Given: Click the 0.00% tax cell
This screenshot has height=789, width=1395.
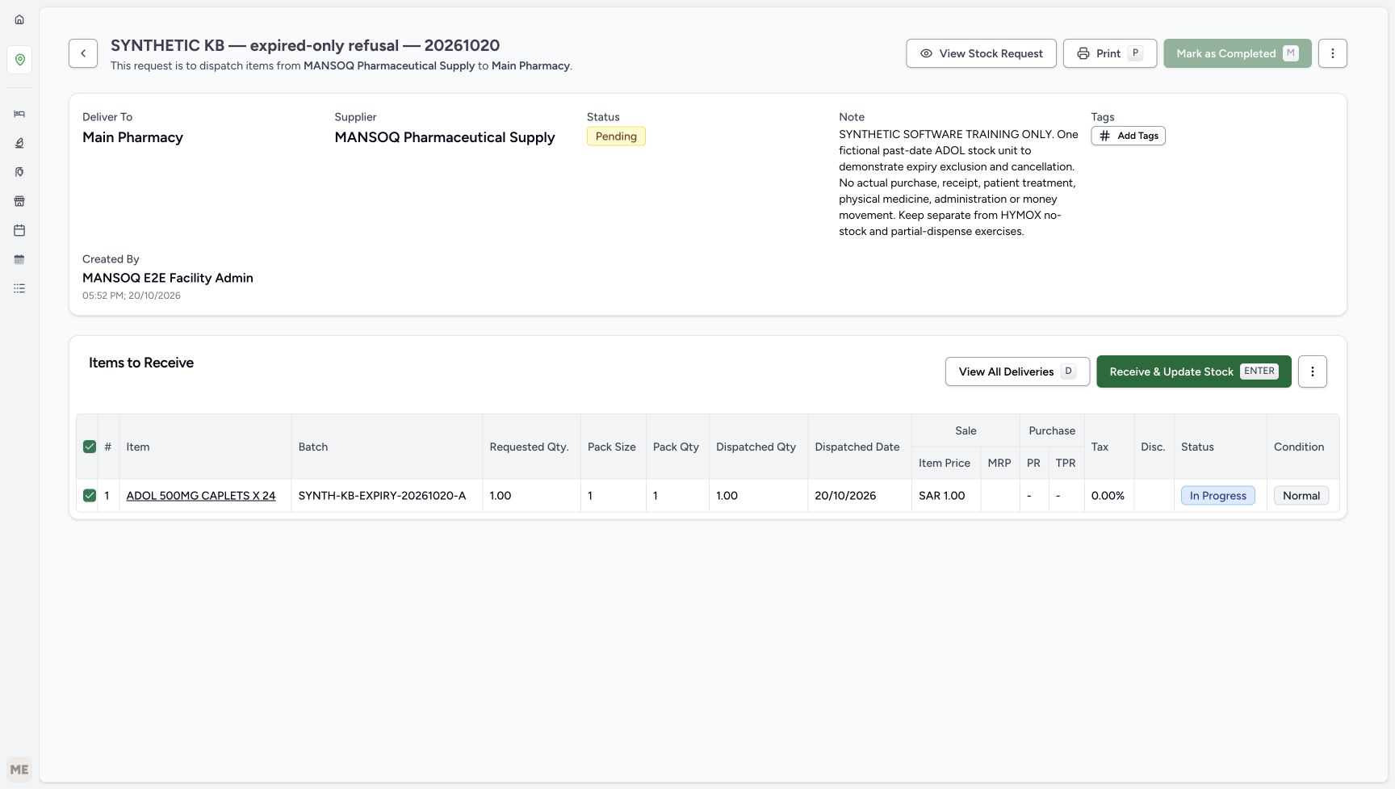Looking at the screenshot, I should point(1108,496).
